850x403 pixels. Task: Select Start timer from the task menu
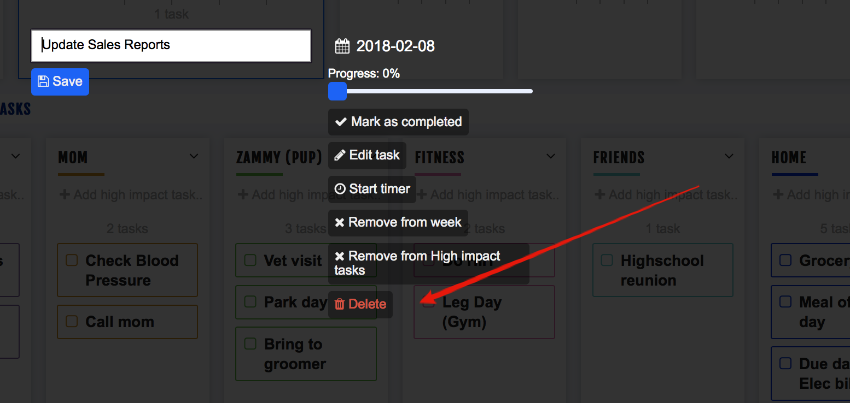pos(372,189)
